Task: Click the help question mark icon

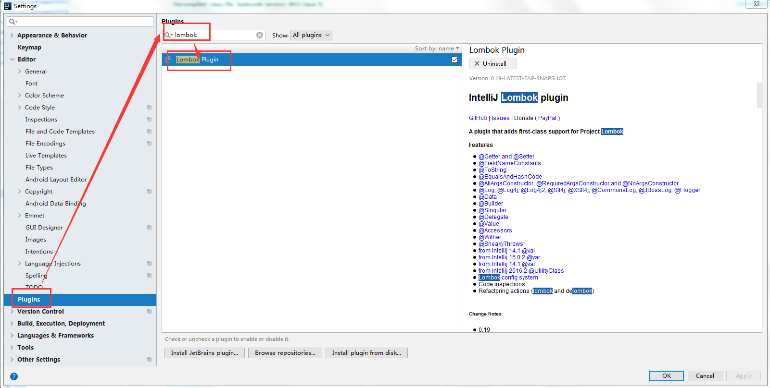Action: (14, 376)
